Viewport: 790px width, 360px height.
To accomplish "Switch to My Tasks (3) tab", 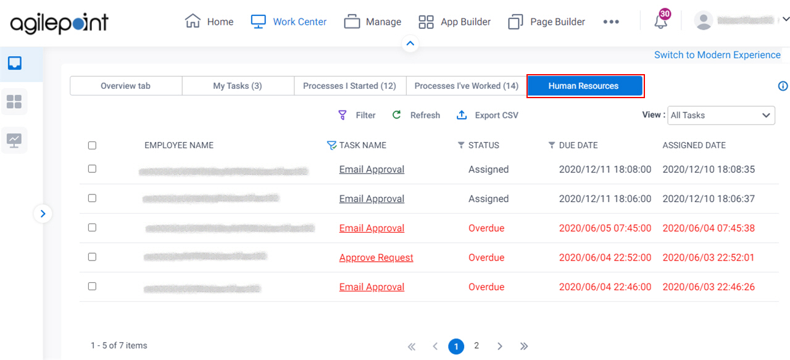I will [238, 86].
